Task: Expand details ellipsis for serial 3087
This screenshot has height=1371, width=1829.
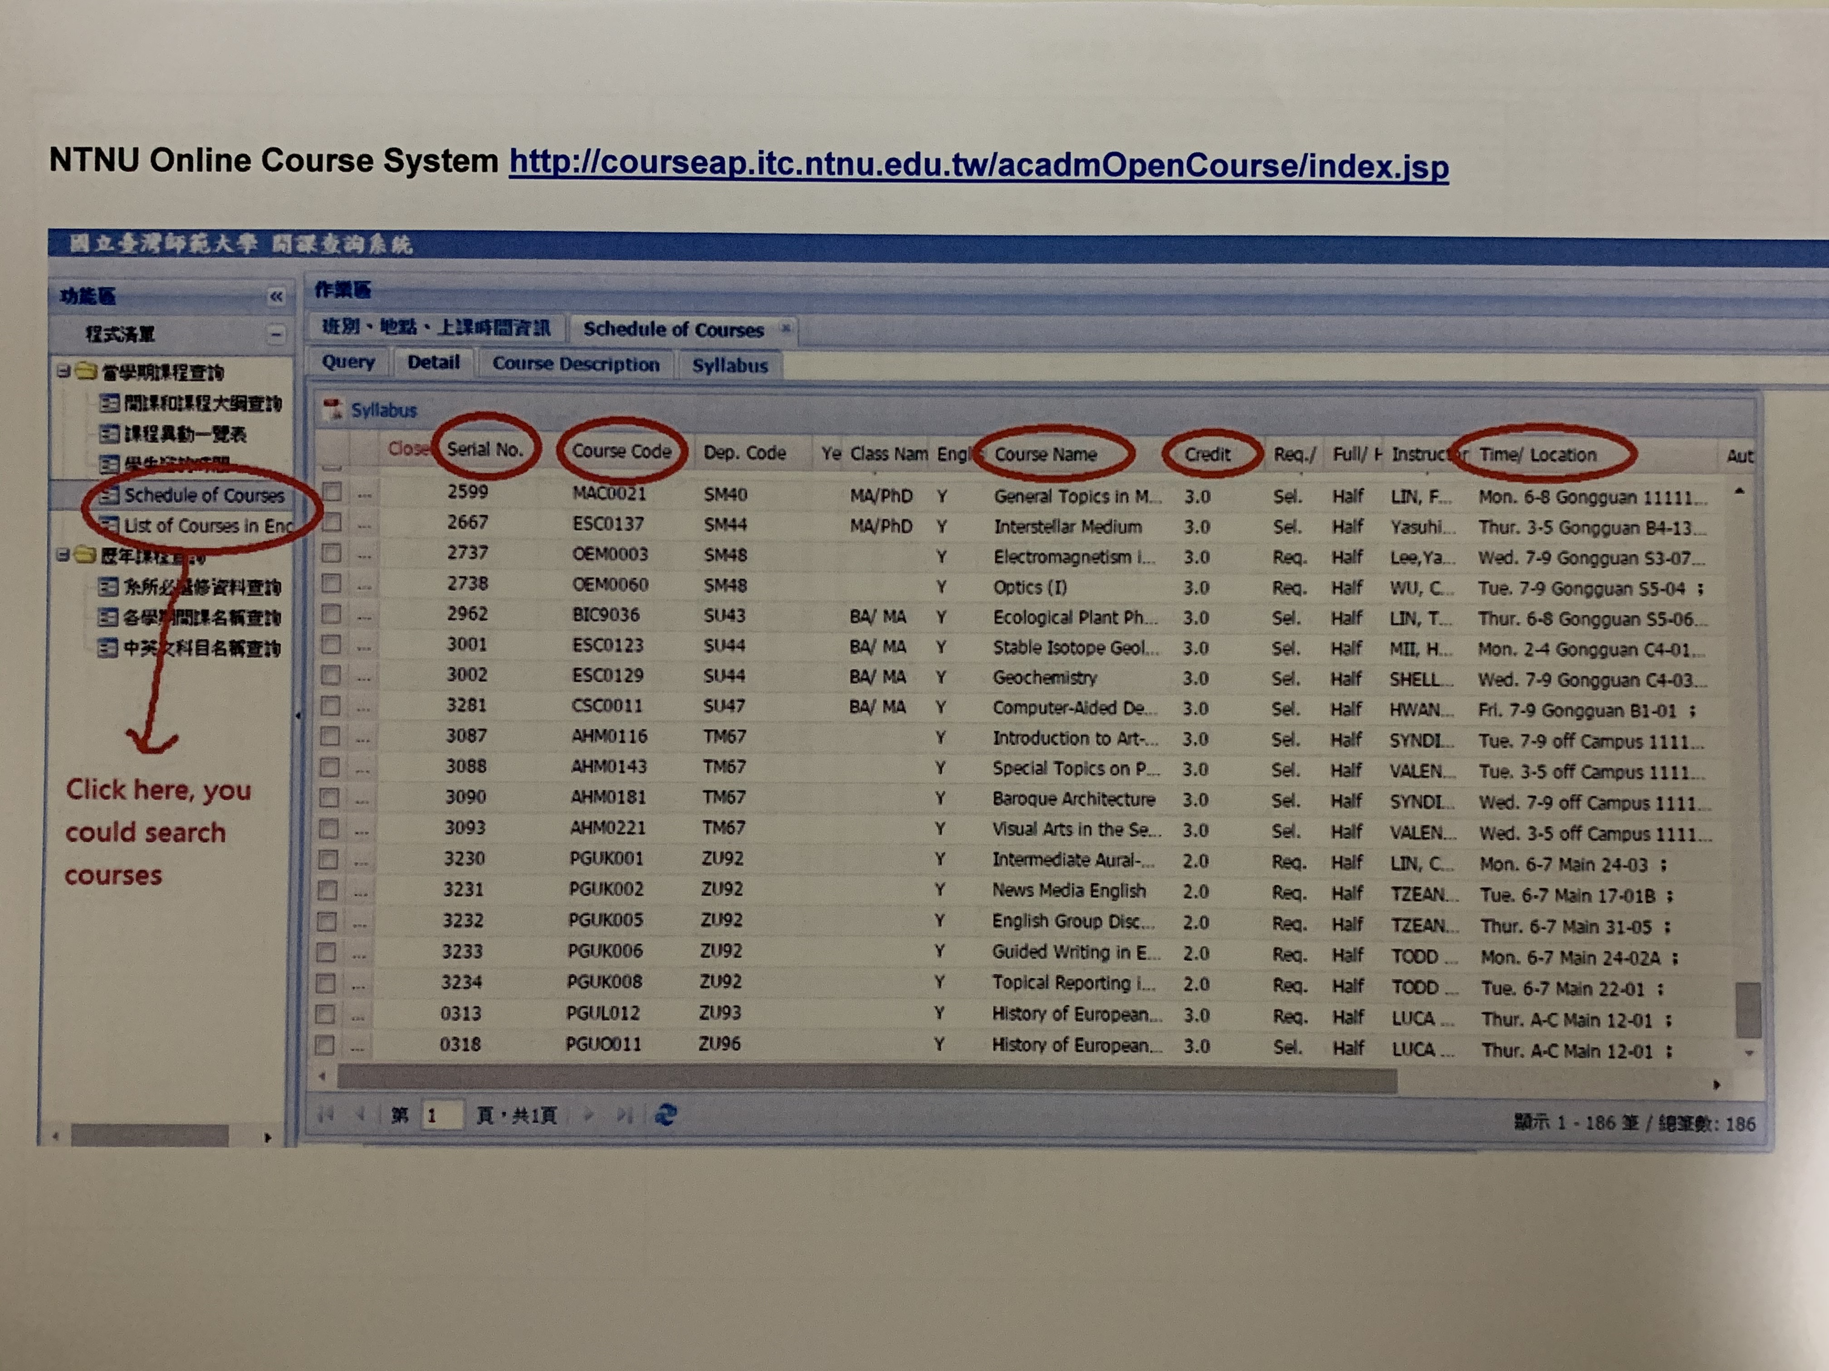Action: pyautogui.click(x=362, y=739)
